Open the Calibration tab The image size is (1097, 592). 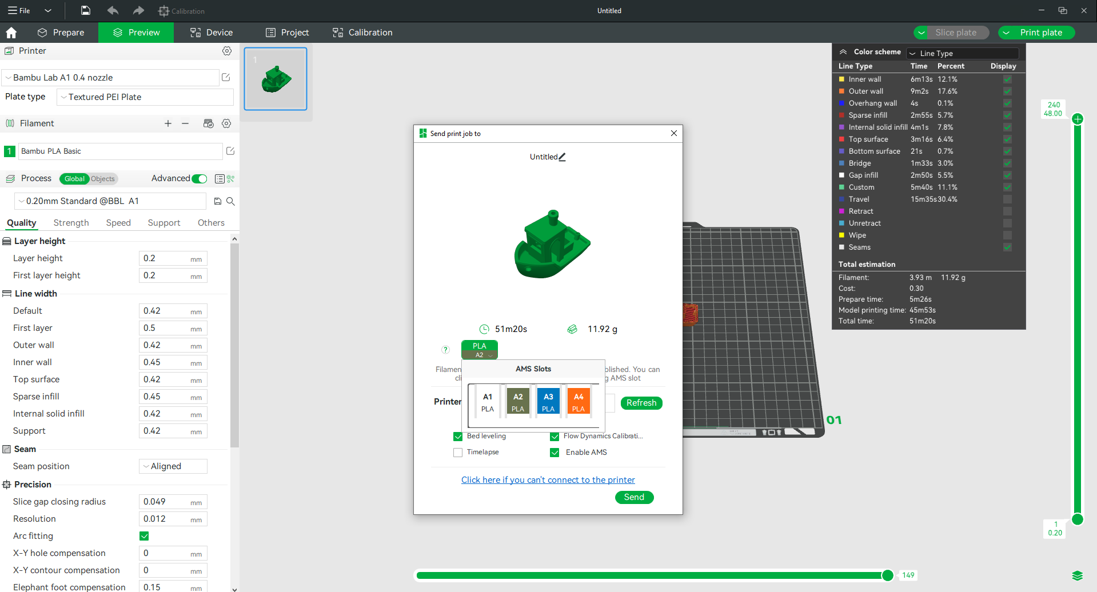pyautogui.click(x=362, y=33)
